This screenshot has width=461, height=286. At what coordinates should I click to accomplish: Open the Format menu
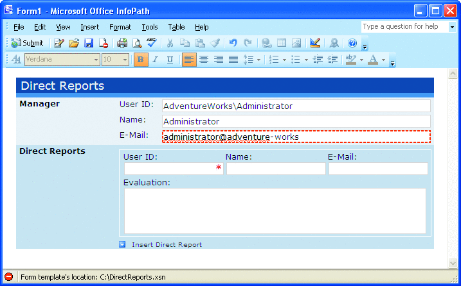[120, 27]
